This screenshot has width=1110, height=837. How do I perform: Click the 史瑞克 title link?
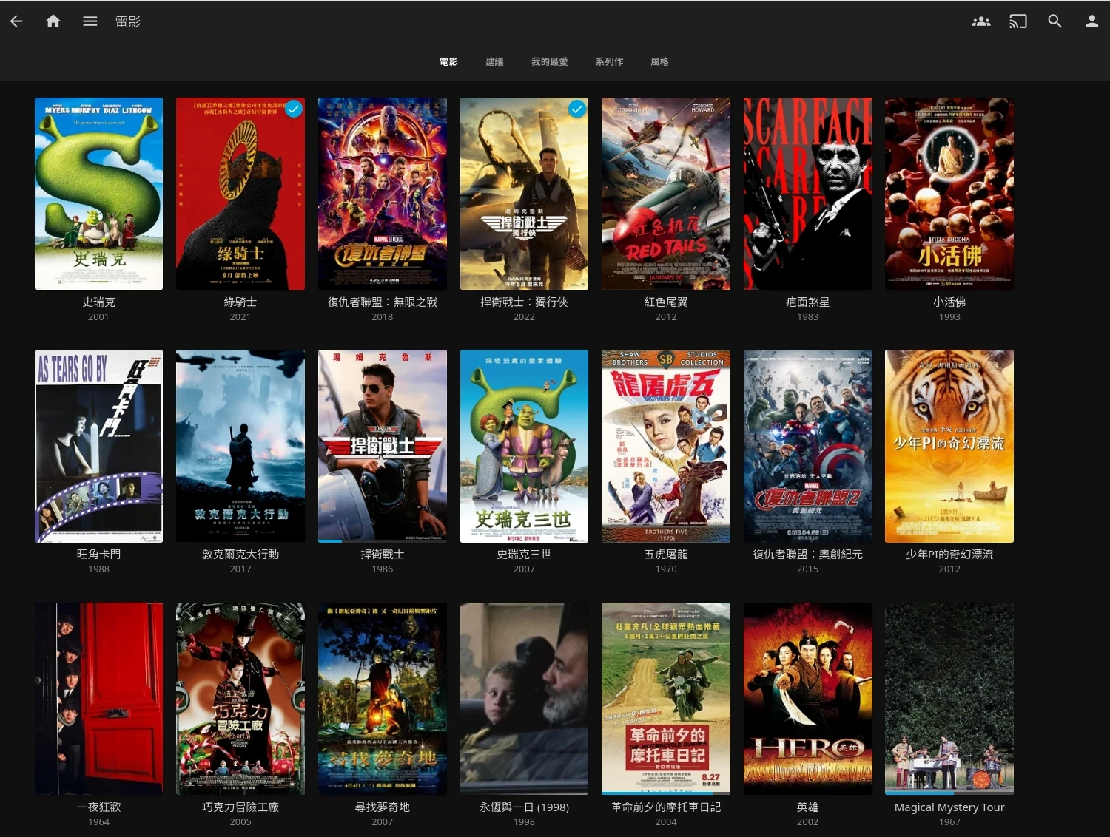pyautogui.click(x=98, y=302)
